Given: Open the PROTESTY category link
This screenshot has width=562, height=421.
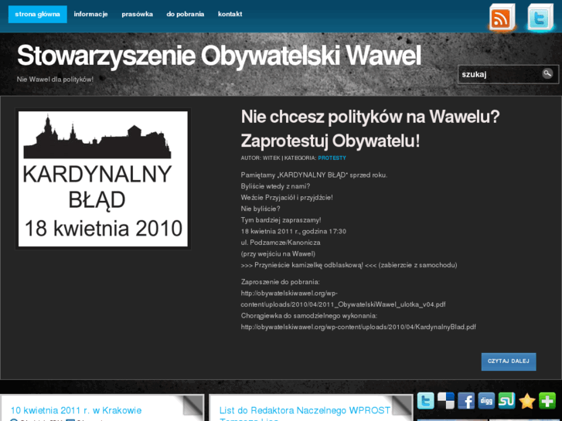Looking at the screenshot, I should click(332, 158).
